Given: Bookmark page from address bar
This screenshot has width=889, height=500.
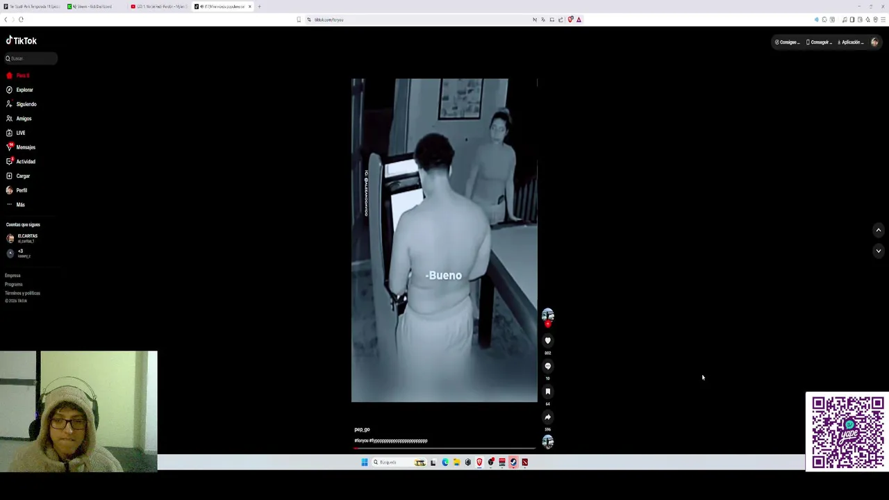Looking at the screenshot, I should point(299,19).
